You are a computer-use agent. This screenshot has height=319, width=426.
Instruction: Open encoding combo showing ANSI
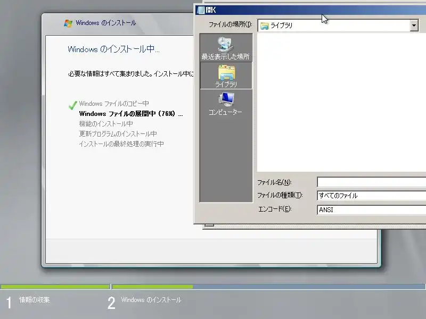pos(371,209)
